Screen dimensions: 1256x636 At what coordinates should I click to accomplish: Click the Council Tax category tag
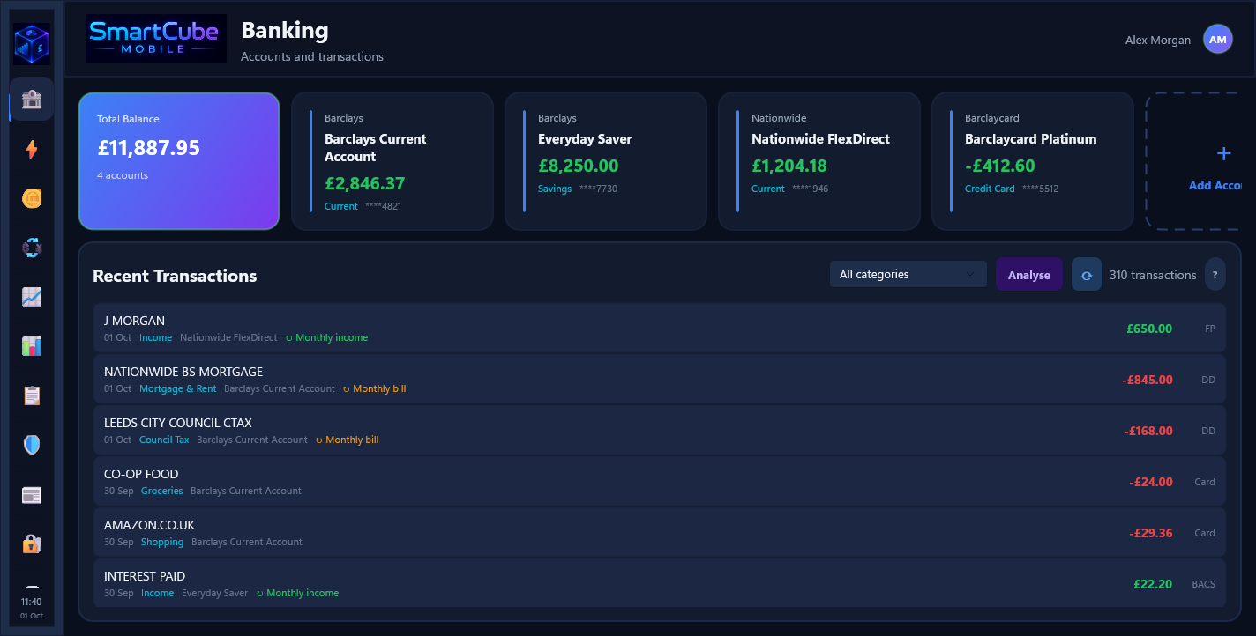pyautogui.click(x=164, y=440)
